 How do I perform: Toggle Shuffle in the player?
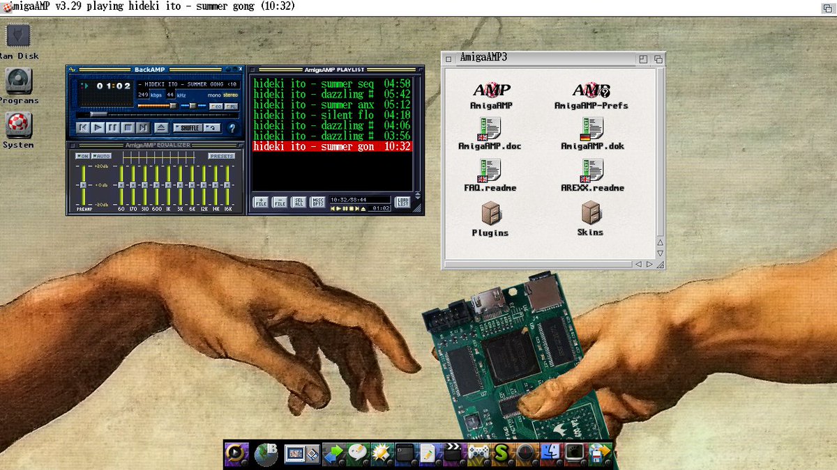point(188,128)
